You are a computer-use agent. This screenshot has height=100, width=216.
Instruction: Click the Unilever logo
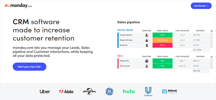(148, 91)
